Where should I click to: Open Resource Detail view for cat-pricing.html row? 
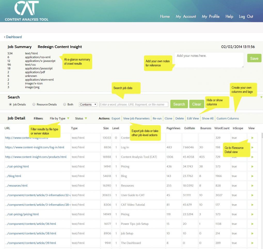[x=252, y=167]
